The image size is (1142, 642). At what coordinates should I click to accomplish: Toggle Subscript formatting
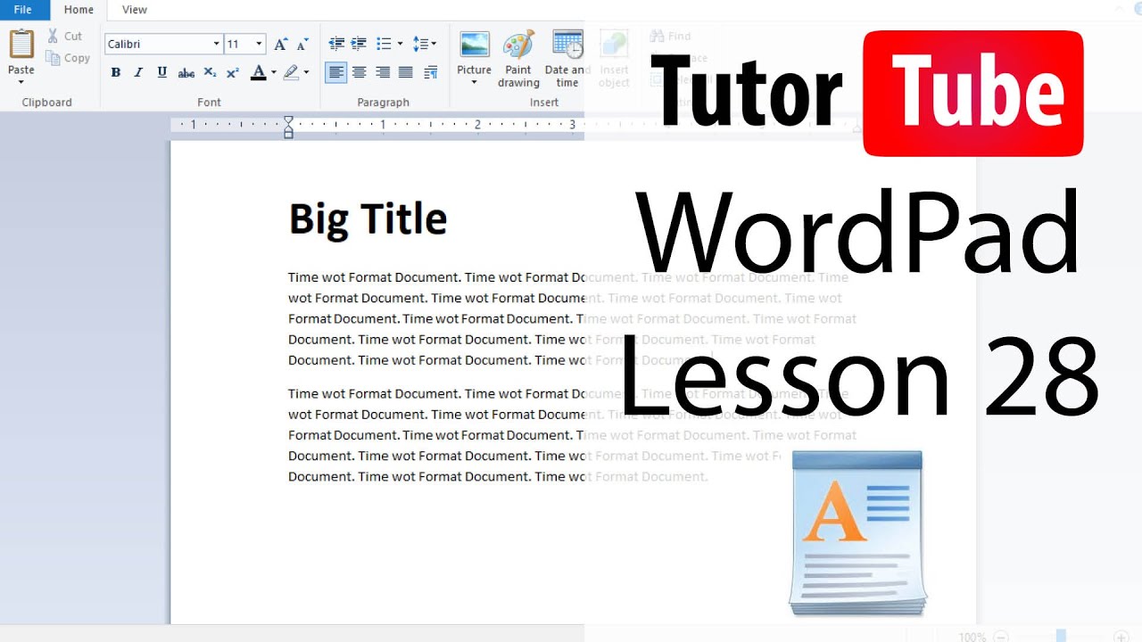pos(210,73)
